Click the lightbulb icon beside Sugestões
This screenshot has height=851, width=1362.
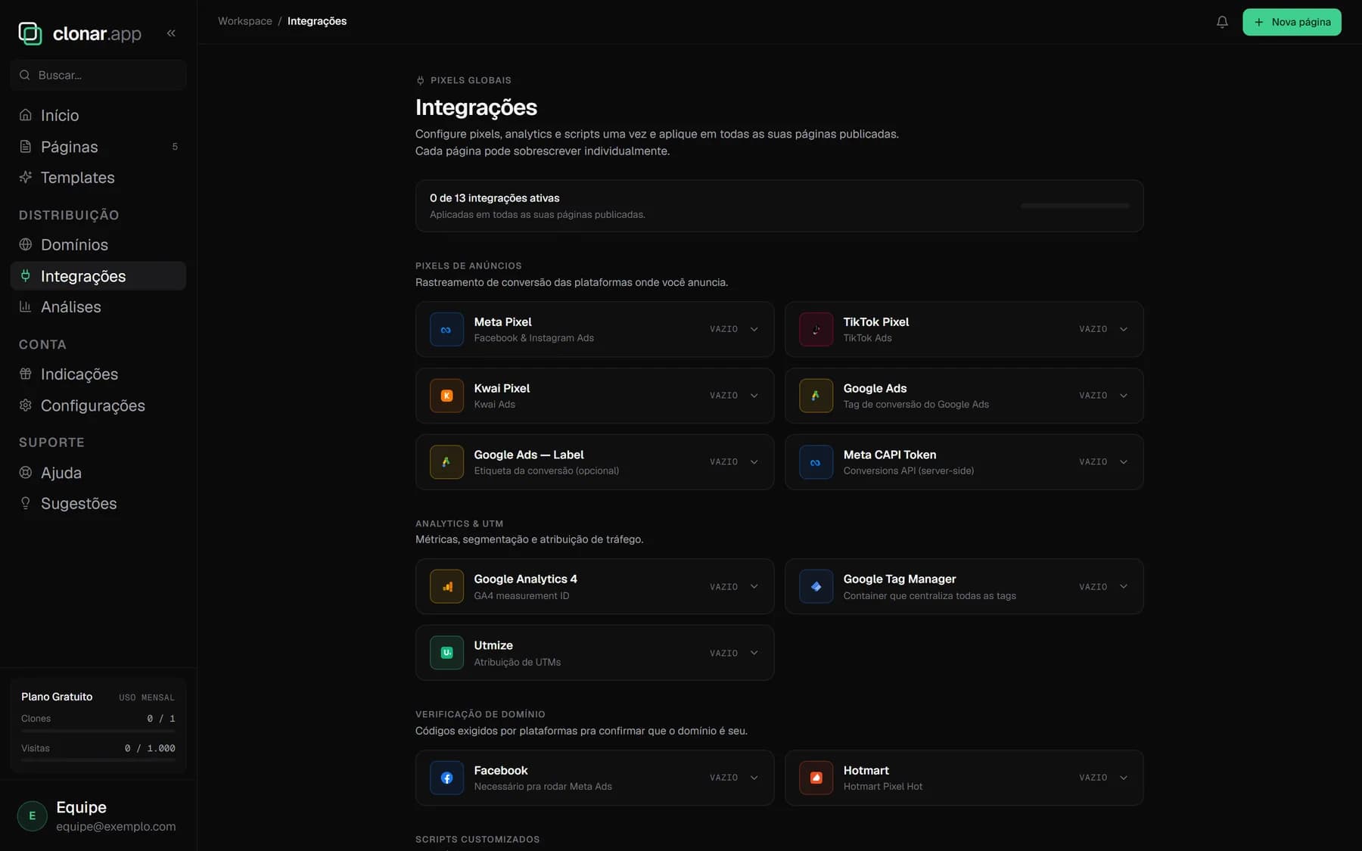click(26, 503)
